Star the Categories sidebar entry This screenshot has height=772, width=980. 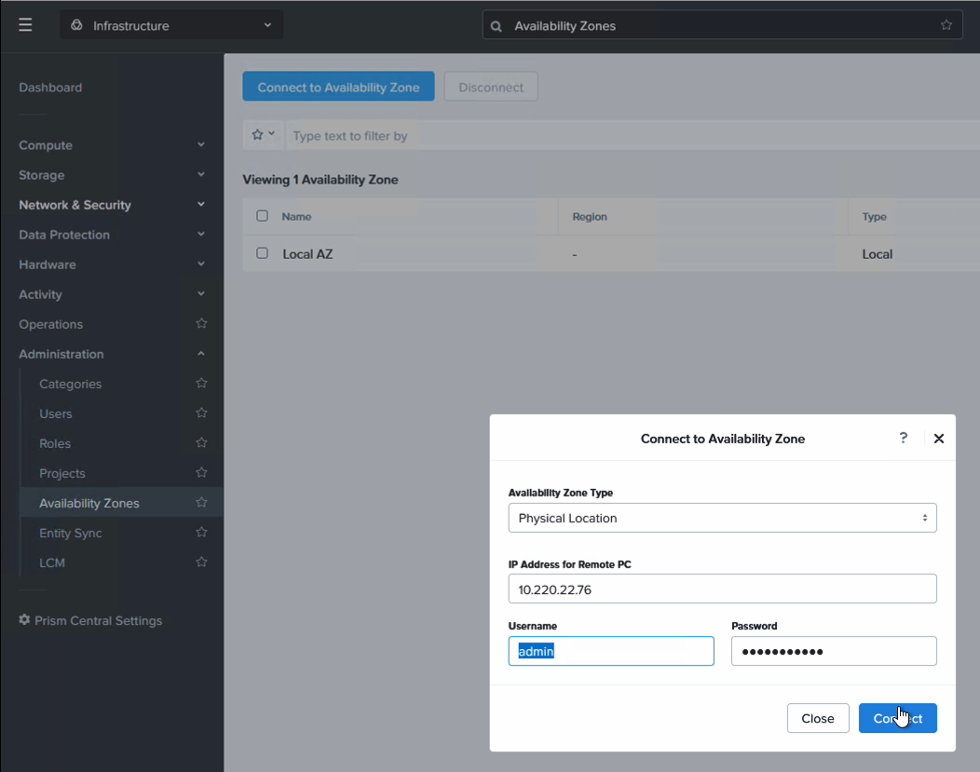tap(201, 383)
